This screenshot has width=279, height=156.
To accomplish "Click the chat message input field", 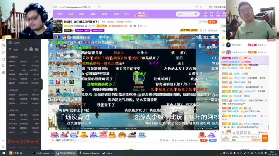I will [x=246, y=138].
